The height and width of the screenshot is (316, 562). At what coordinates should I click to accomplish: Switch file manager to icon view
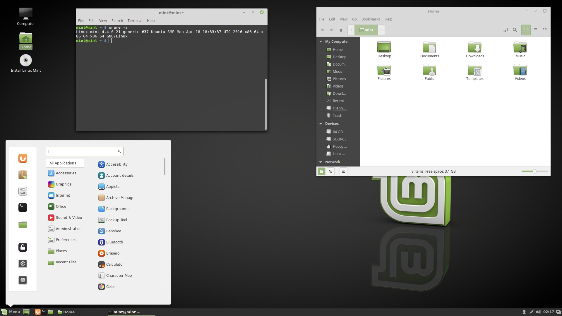526,30
